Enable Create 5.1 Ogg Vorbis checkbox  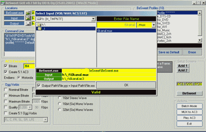pyautogui.click(x=6, y=113)
